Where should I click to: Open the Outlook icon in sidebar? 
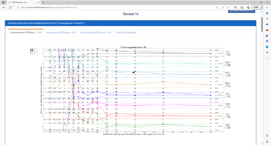(267, 47)
